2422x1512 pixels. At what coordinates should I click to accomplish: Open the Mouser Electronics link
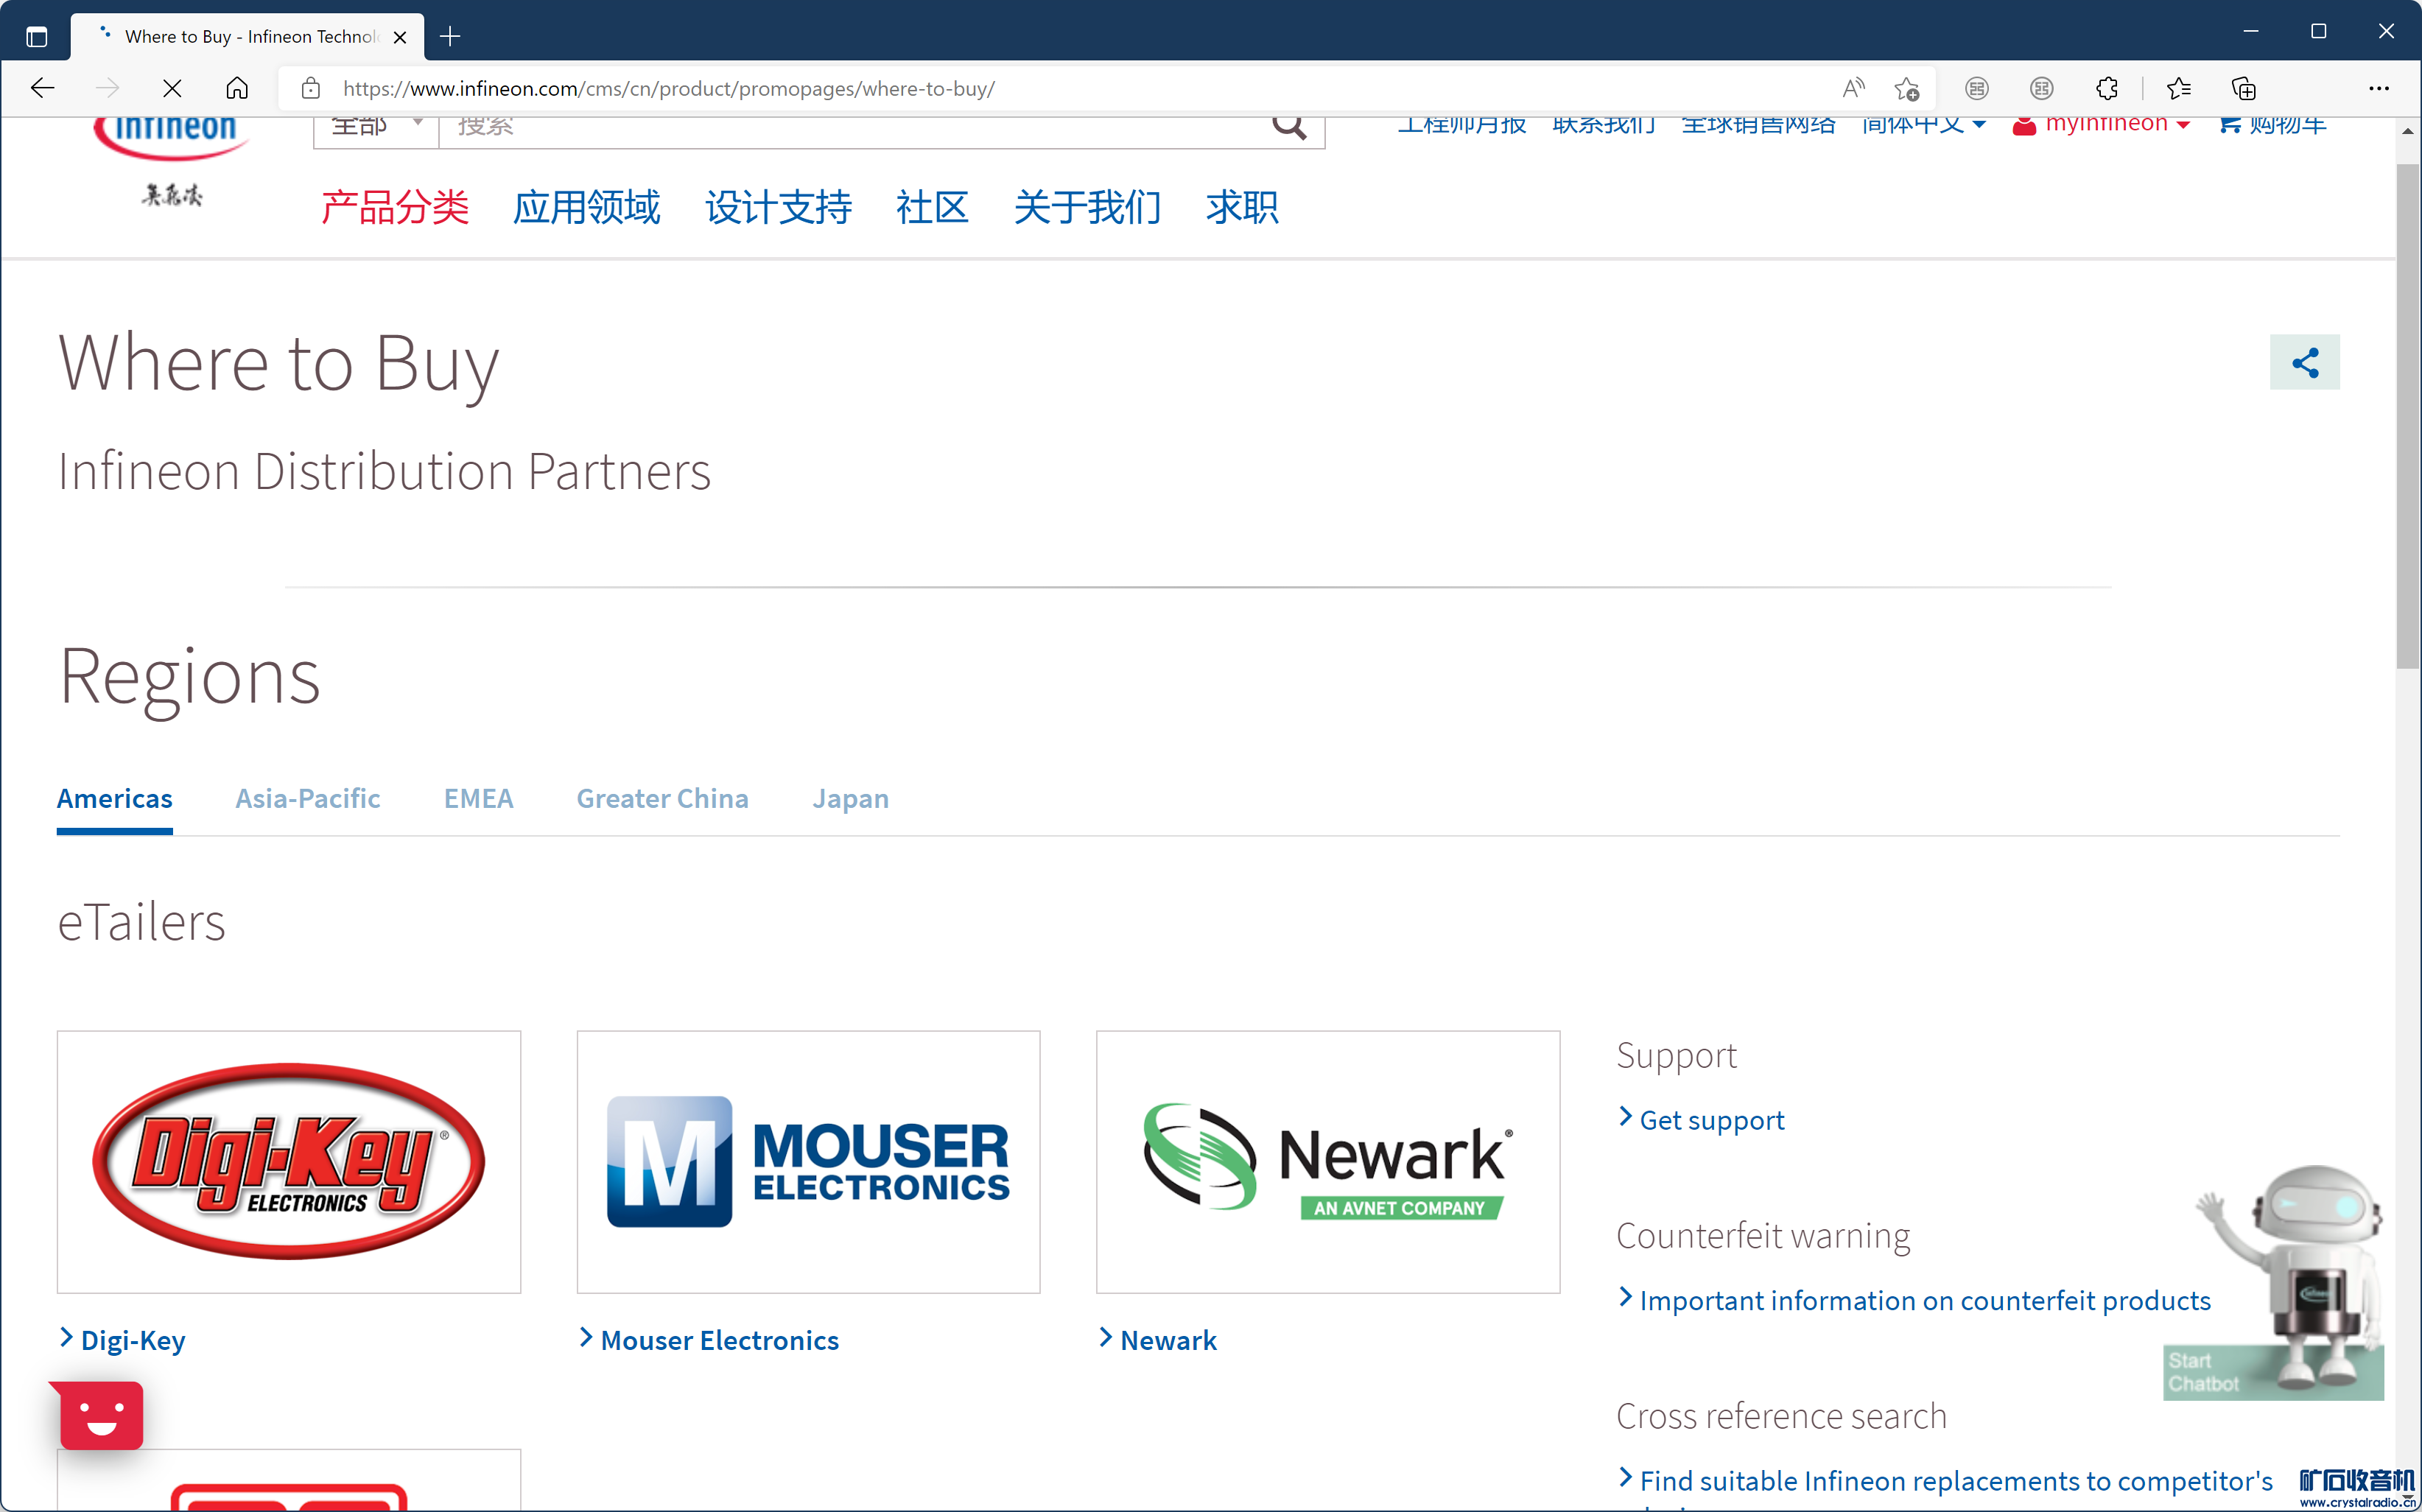tap(719, 1339)
